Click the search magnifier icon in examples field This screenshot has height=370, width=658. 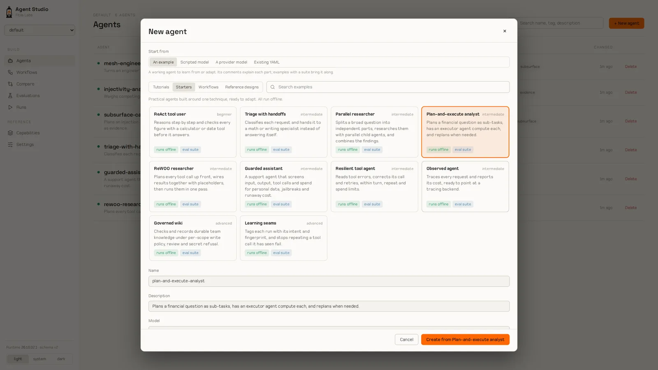pos(273,87)
